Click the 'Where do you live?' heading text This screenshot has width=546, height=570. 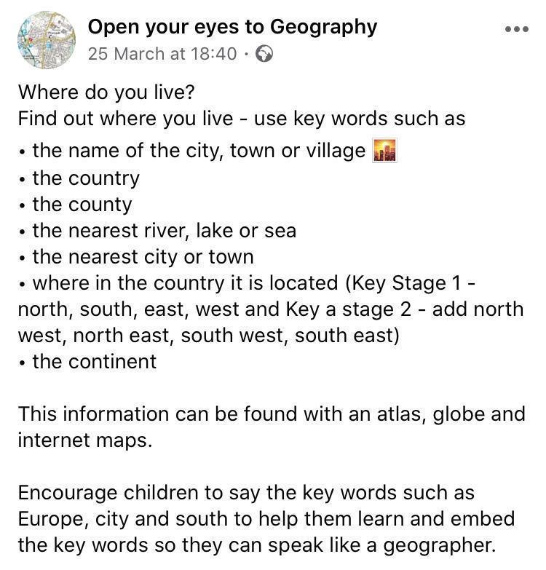(x=107, y=92)
